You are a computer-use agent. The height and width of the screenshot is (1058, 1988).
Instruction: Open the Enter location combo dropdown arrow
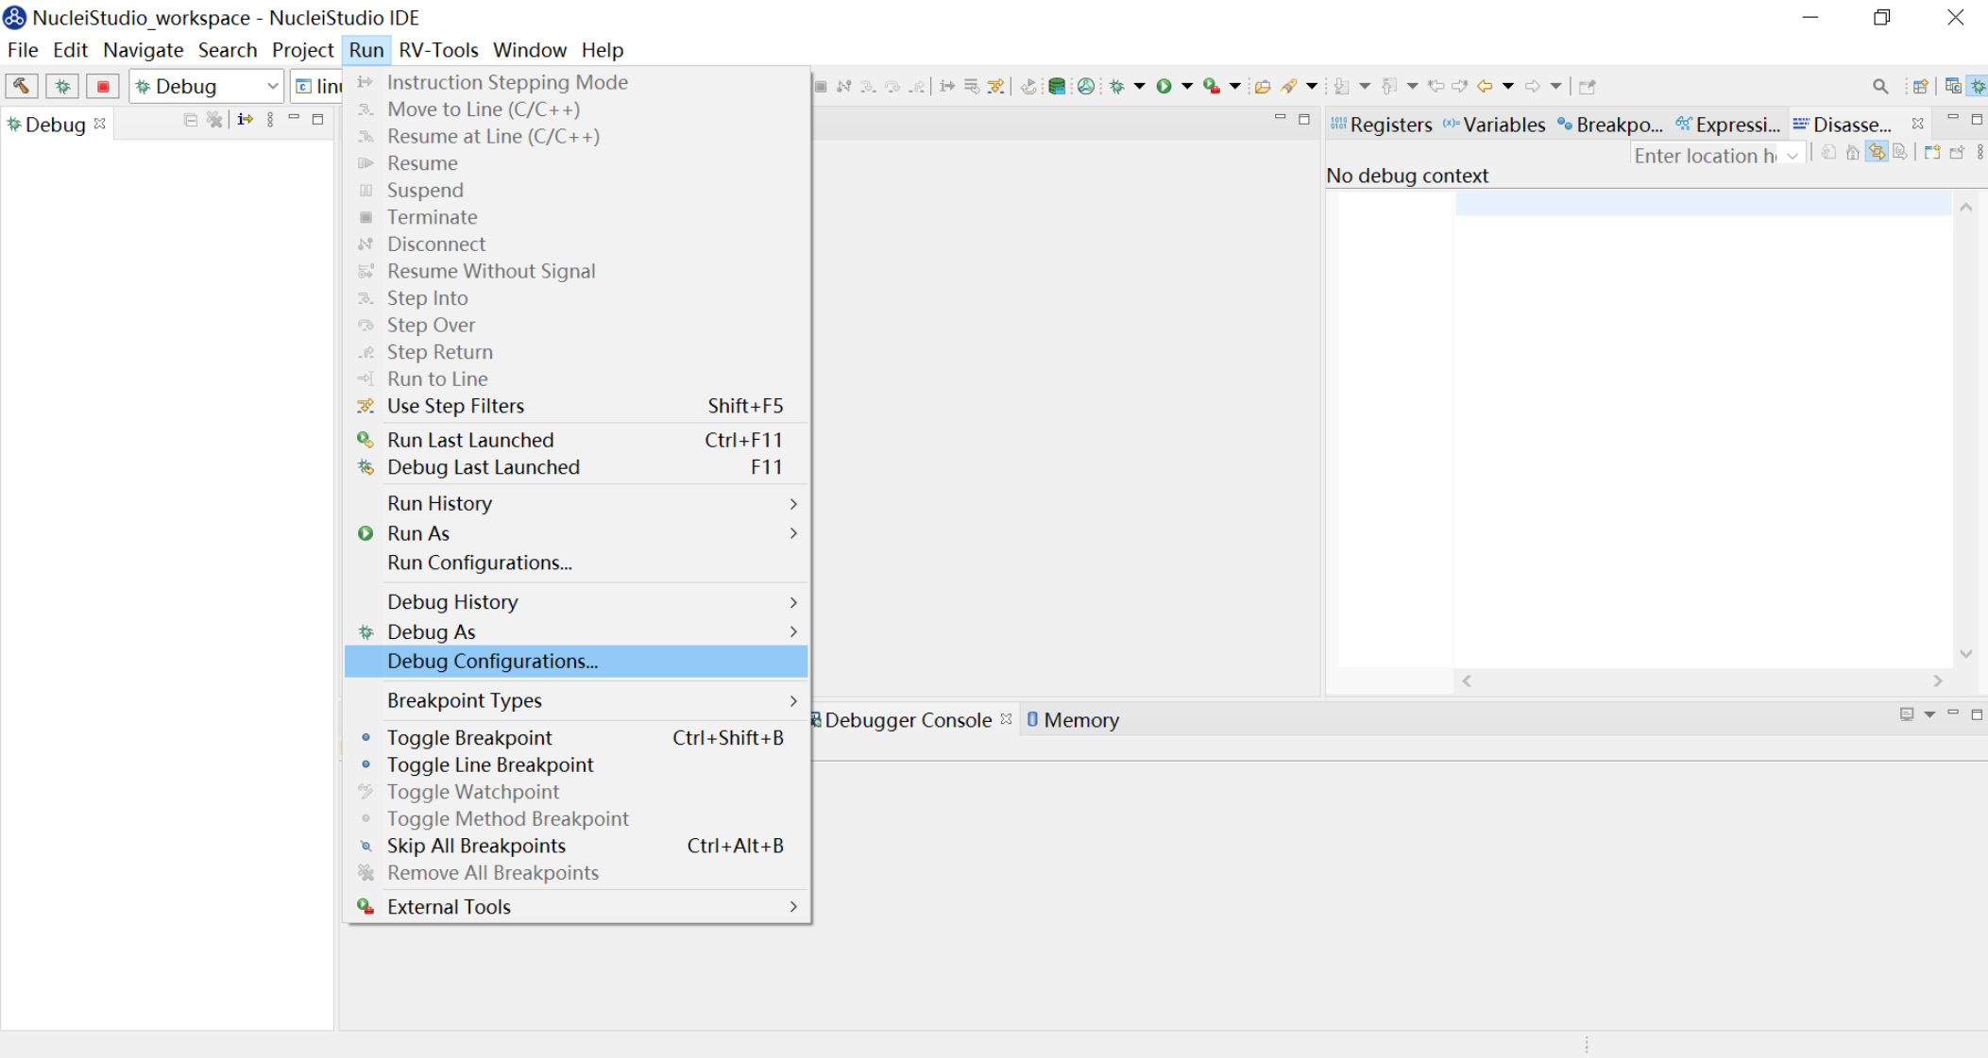(x=1793, y=155)
